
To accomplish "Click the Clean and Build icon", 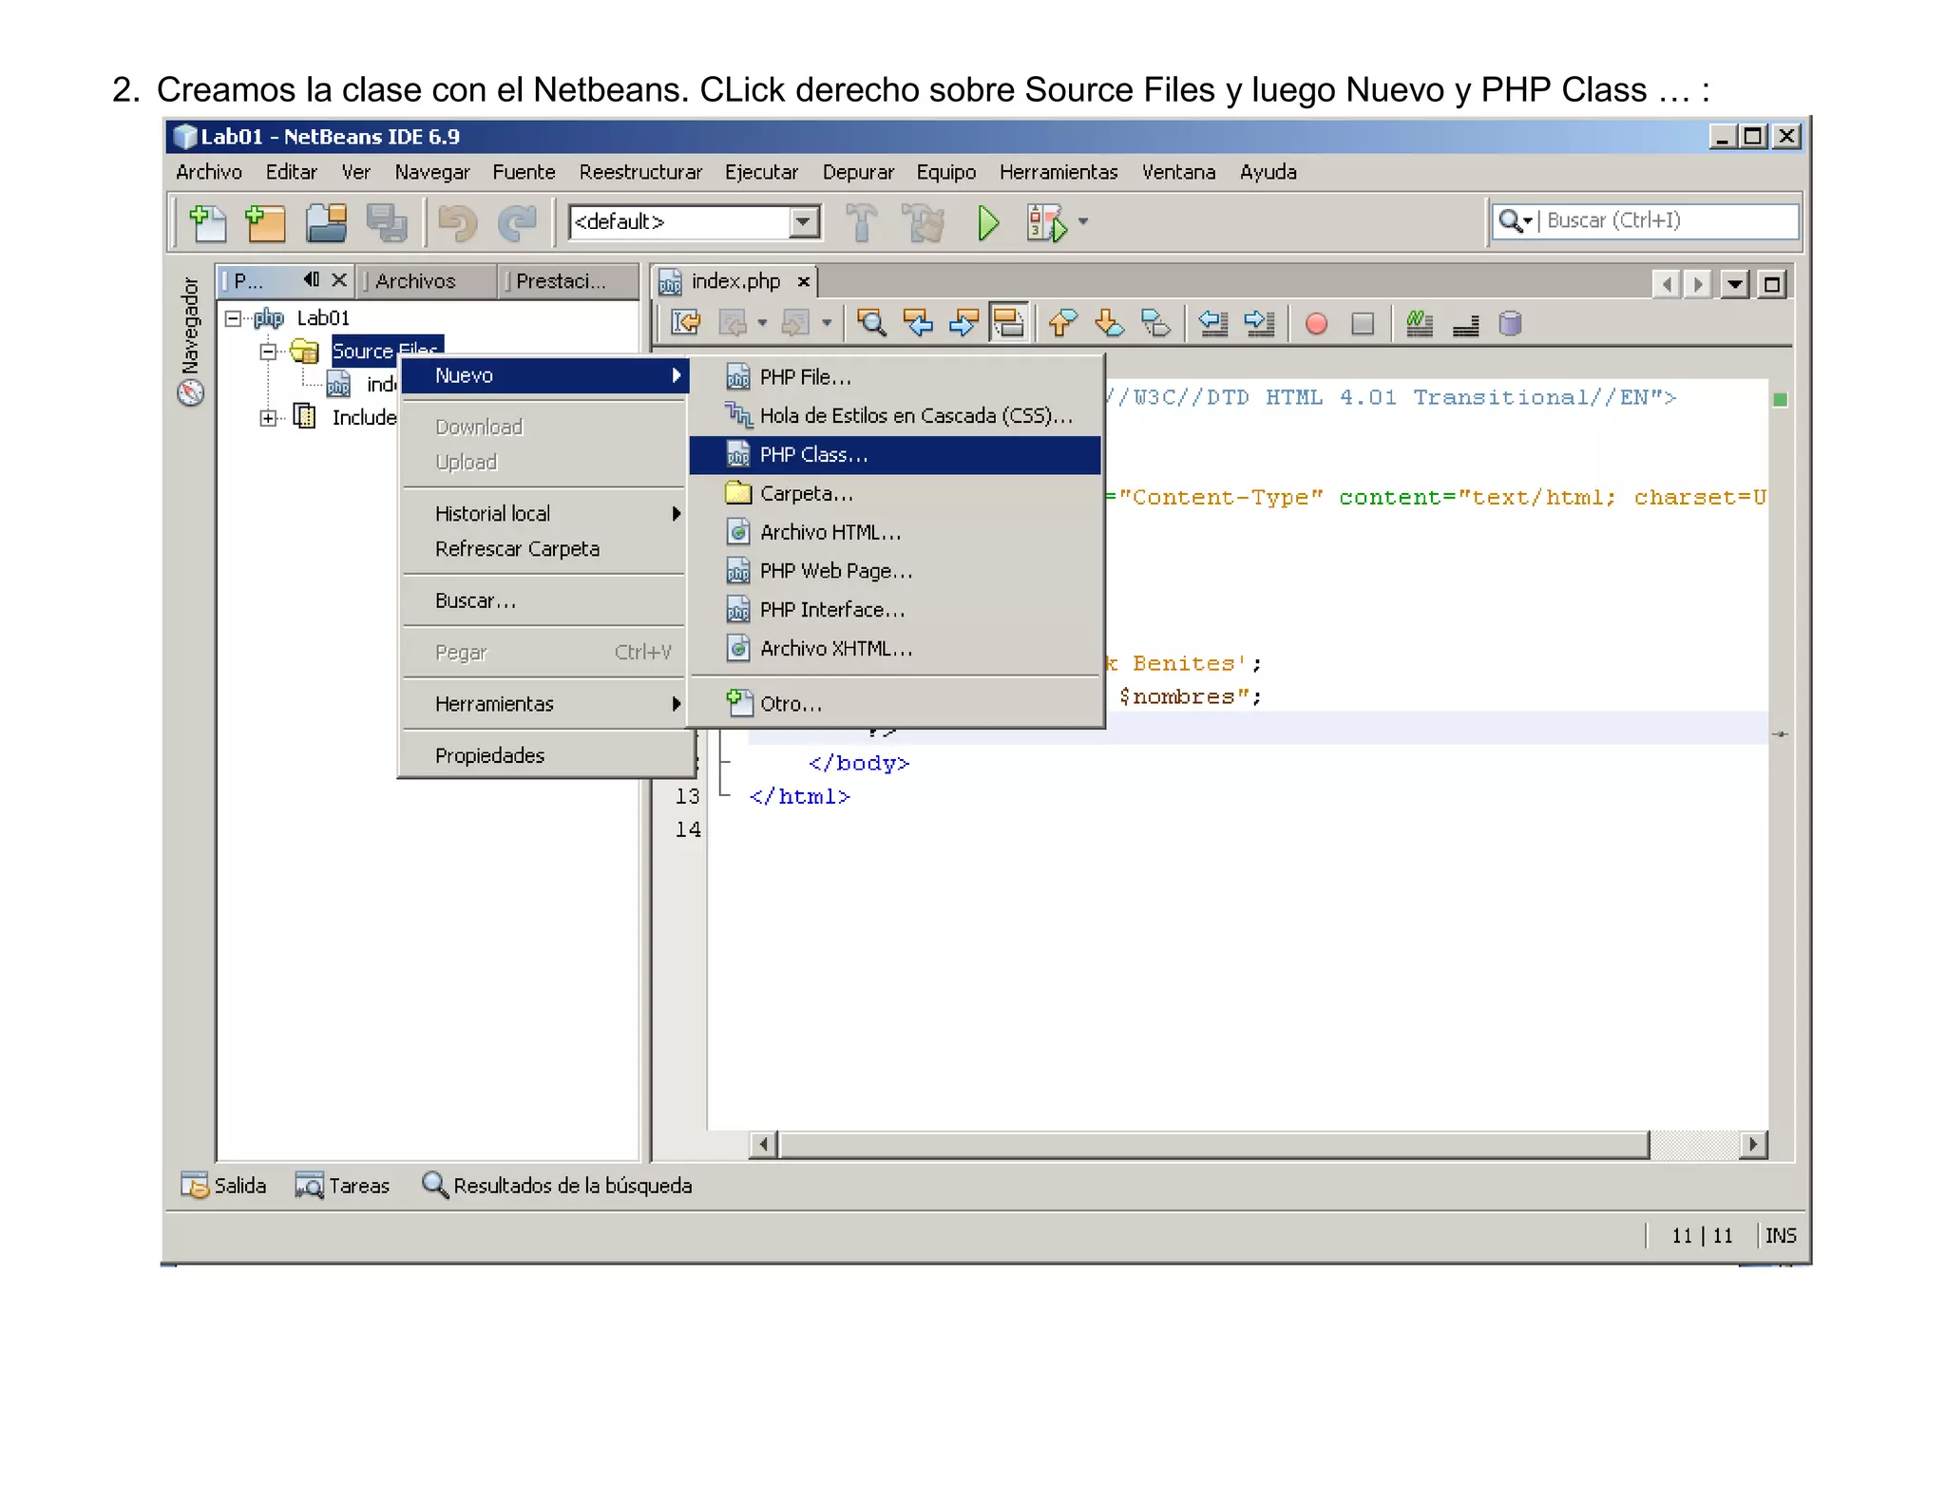I will tap(923, 223).
